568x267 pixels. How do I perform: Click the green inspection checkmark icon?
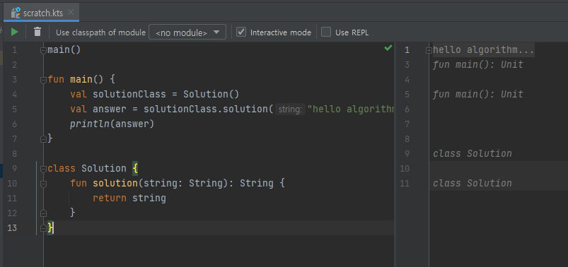tap(388, 48)
